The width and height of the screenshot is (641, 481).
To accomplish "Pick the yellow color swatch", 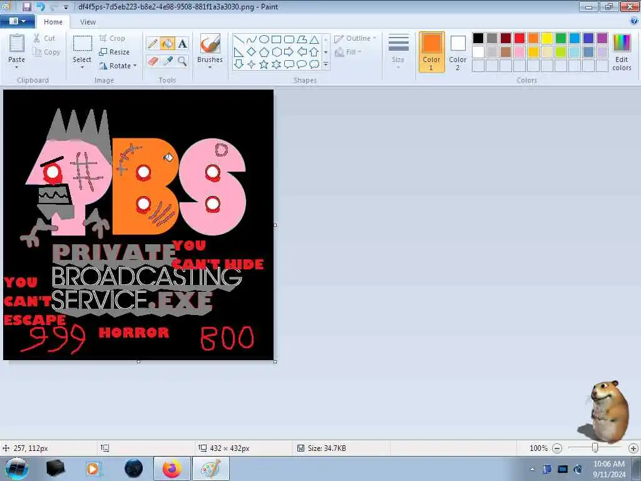I will click(547, 38).
